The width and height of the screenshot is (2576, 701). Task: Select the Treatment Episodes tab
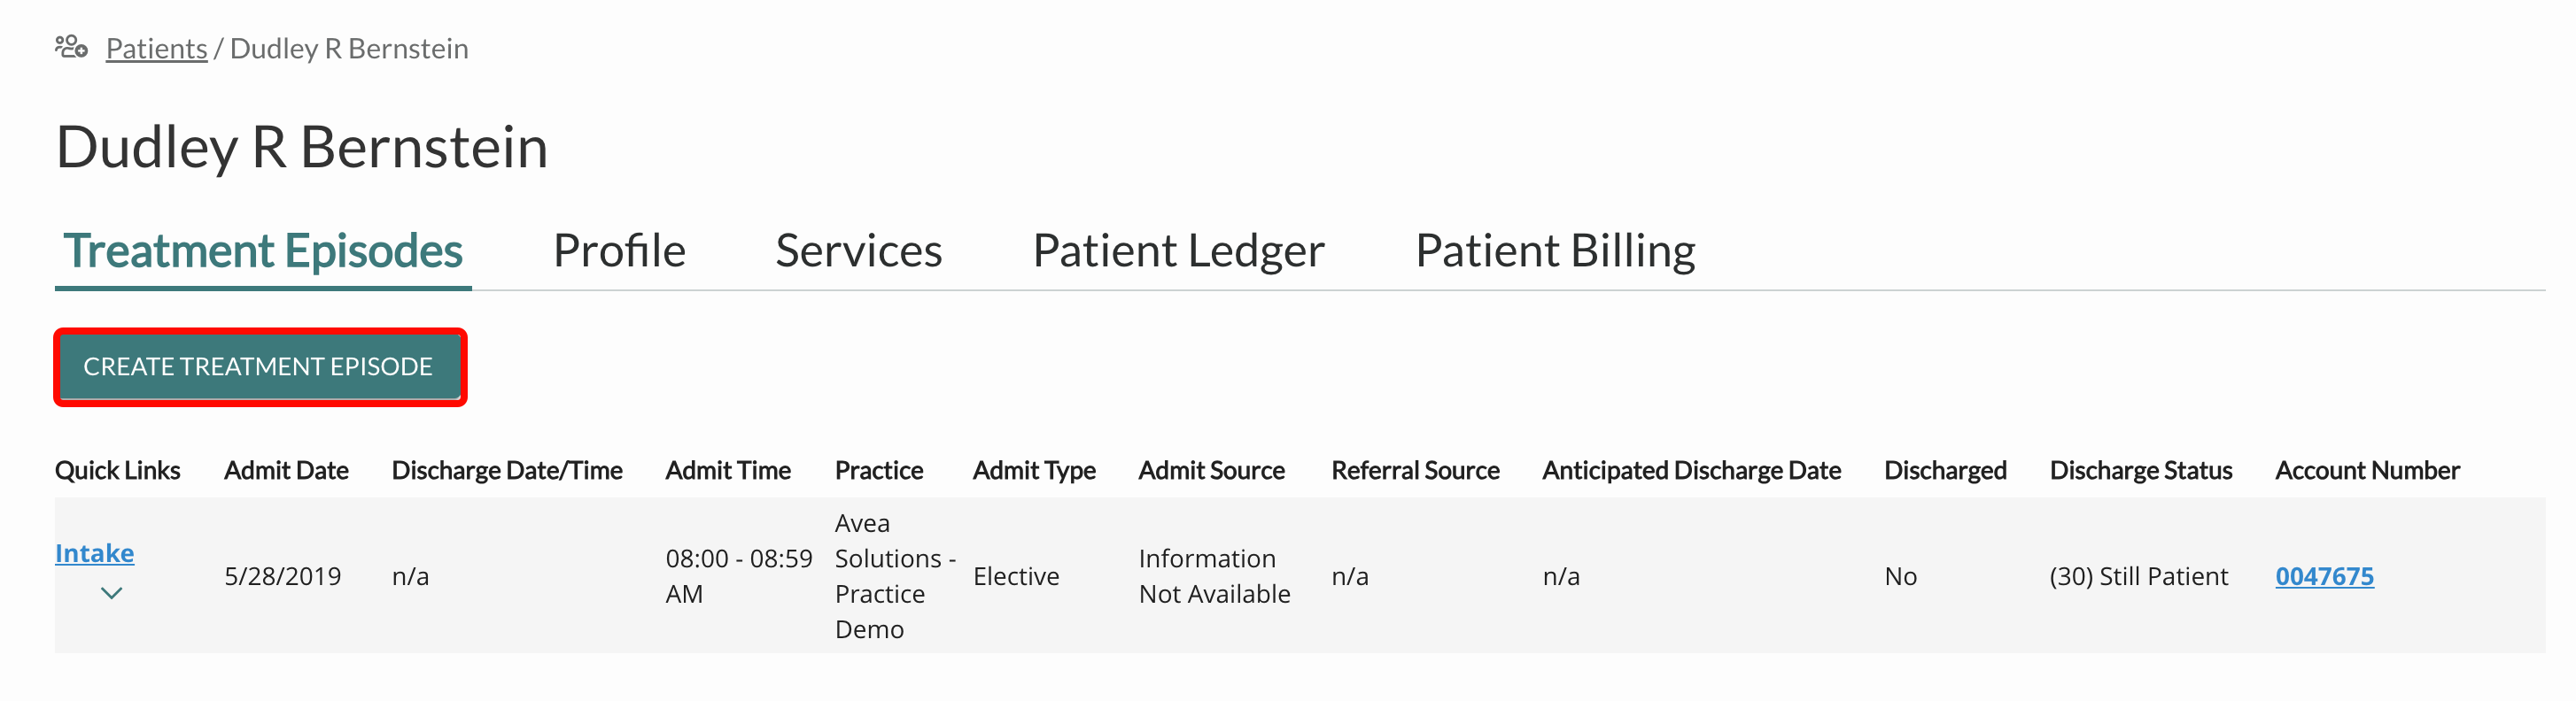pos(263,250)
